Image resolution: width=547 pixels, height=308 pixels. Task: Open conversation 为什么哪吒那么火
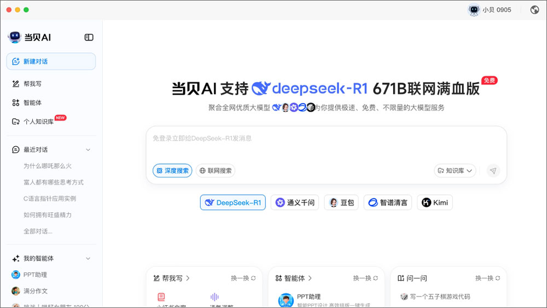(48, 166)
